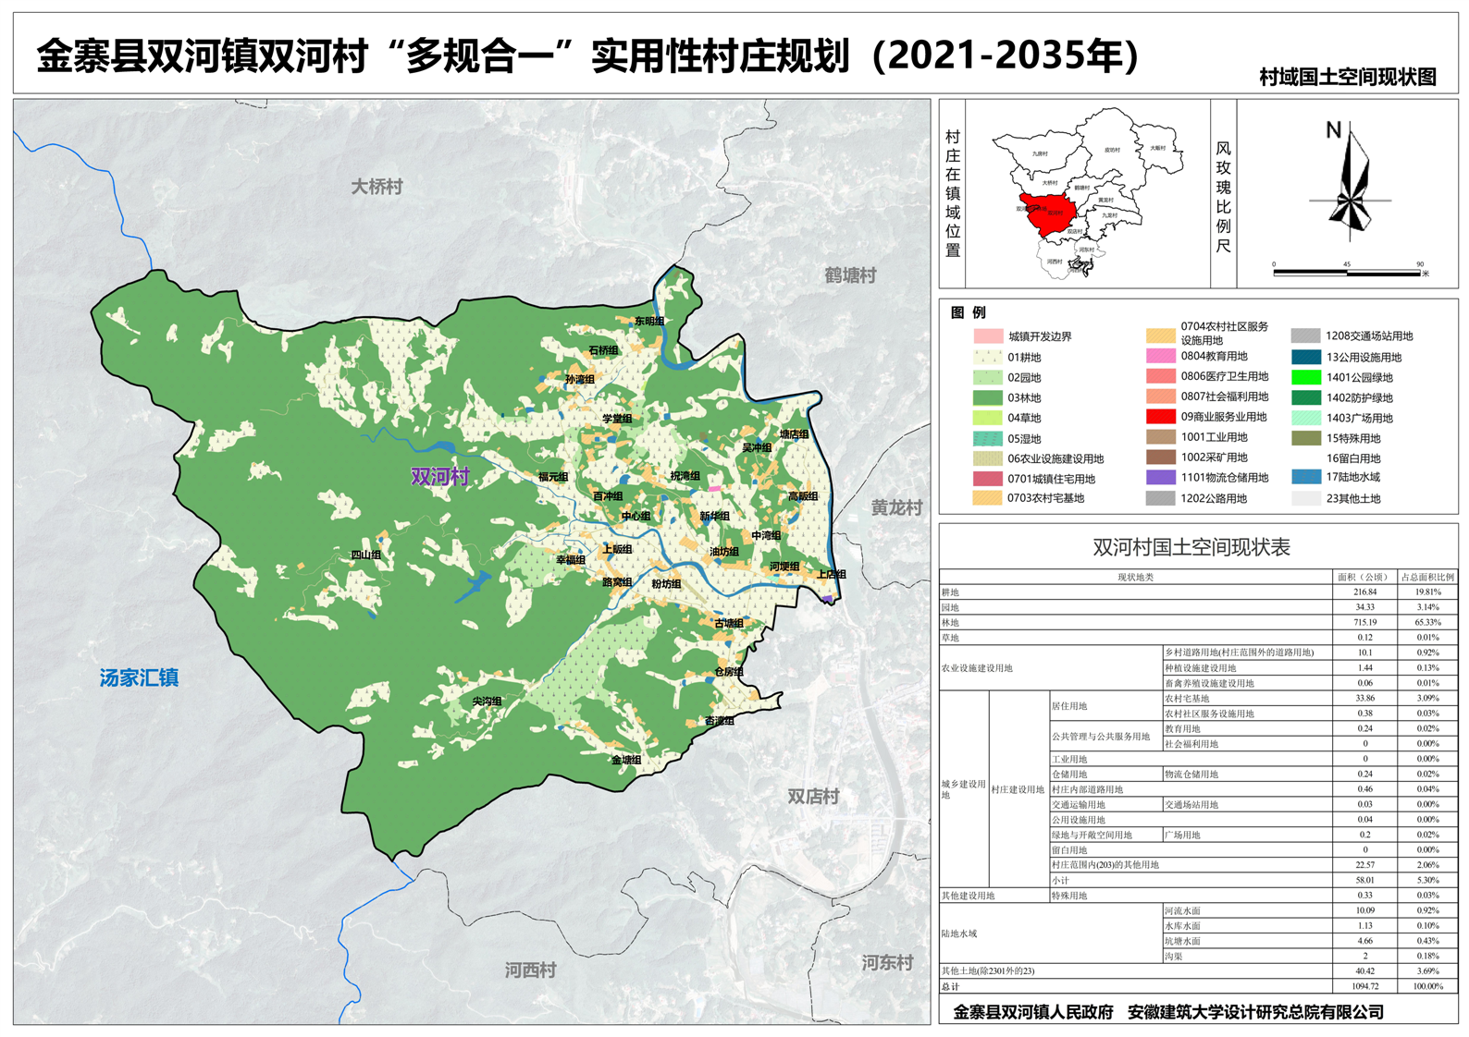Select the 1401公园绿地 bright green swatch
Viewport: 1469px width, 1037px height.
pos(1305,377)
